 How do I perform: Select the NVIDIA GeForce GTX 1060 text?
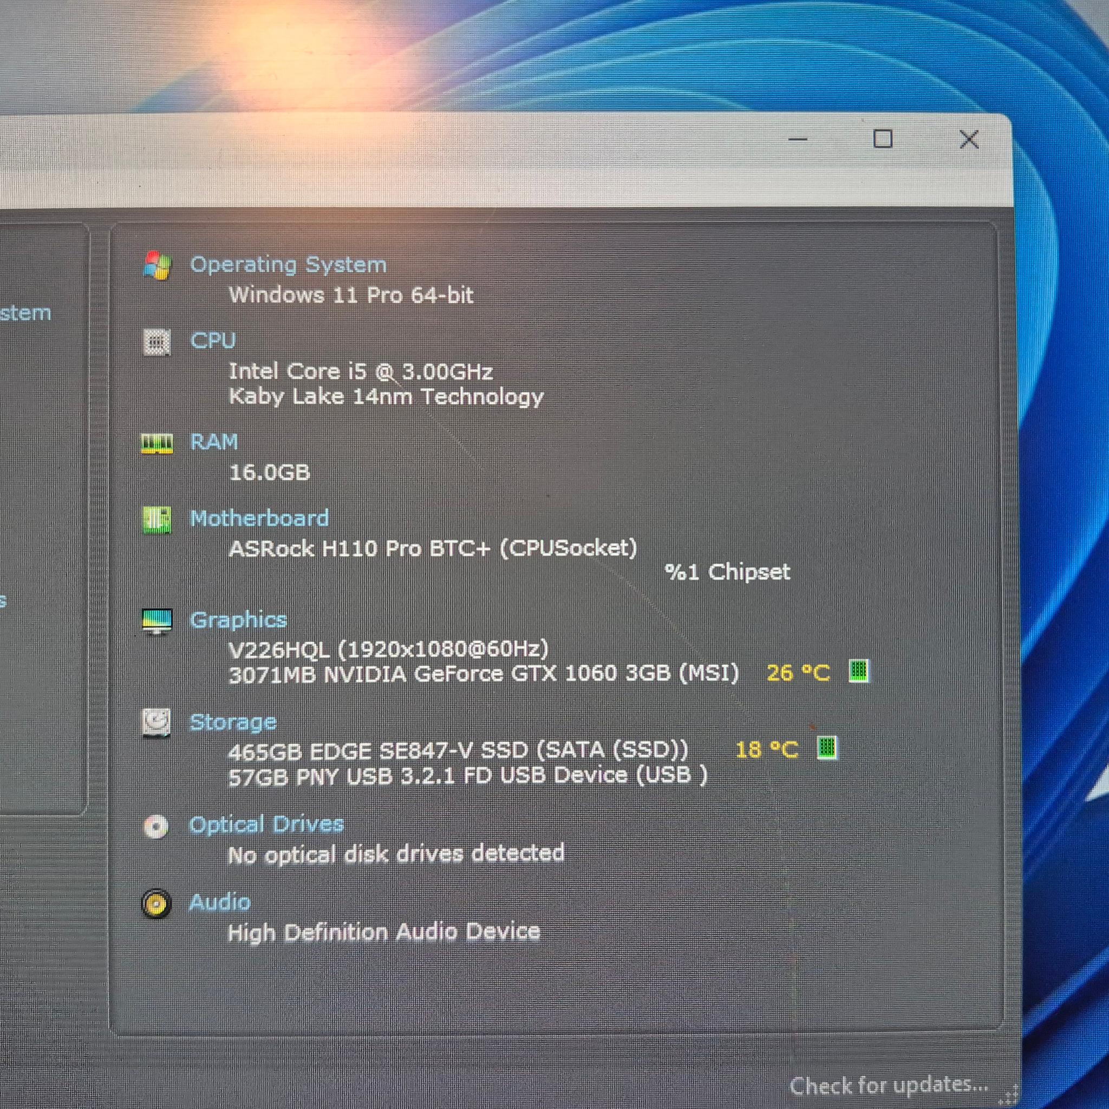click(x=484, y=673)
